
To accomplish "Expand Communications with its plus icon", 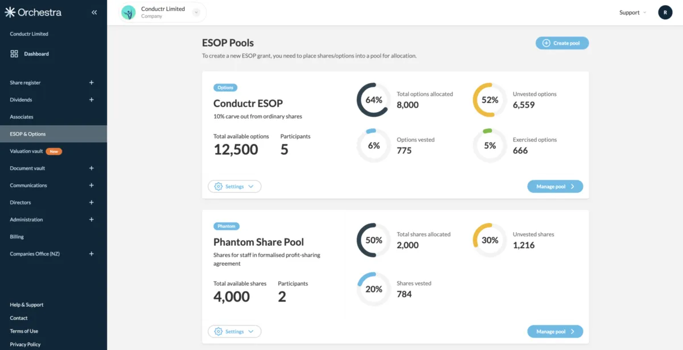I will pos(92,186).
